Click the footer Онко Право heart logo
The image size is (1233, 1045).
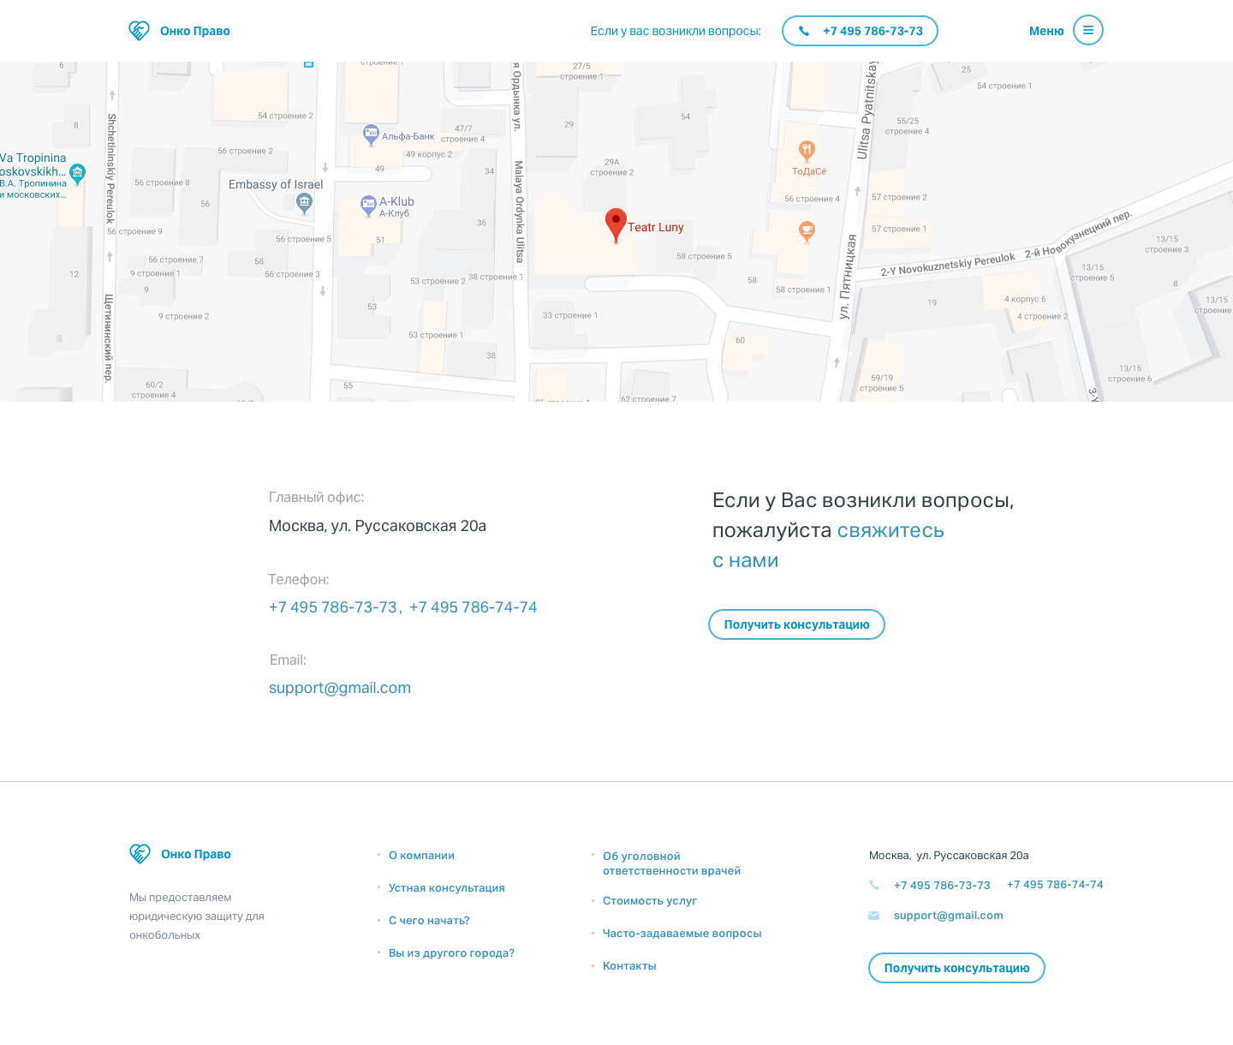point(140,854)
